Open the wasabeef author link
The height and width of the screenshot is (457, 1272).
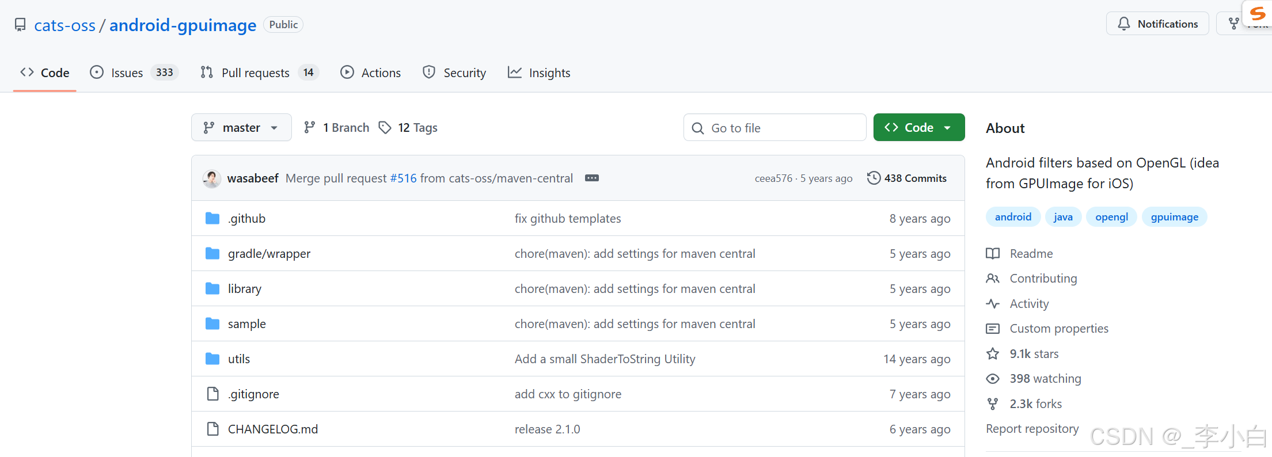(x=253, y=178)
